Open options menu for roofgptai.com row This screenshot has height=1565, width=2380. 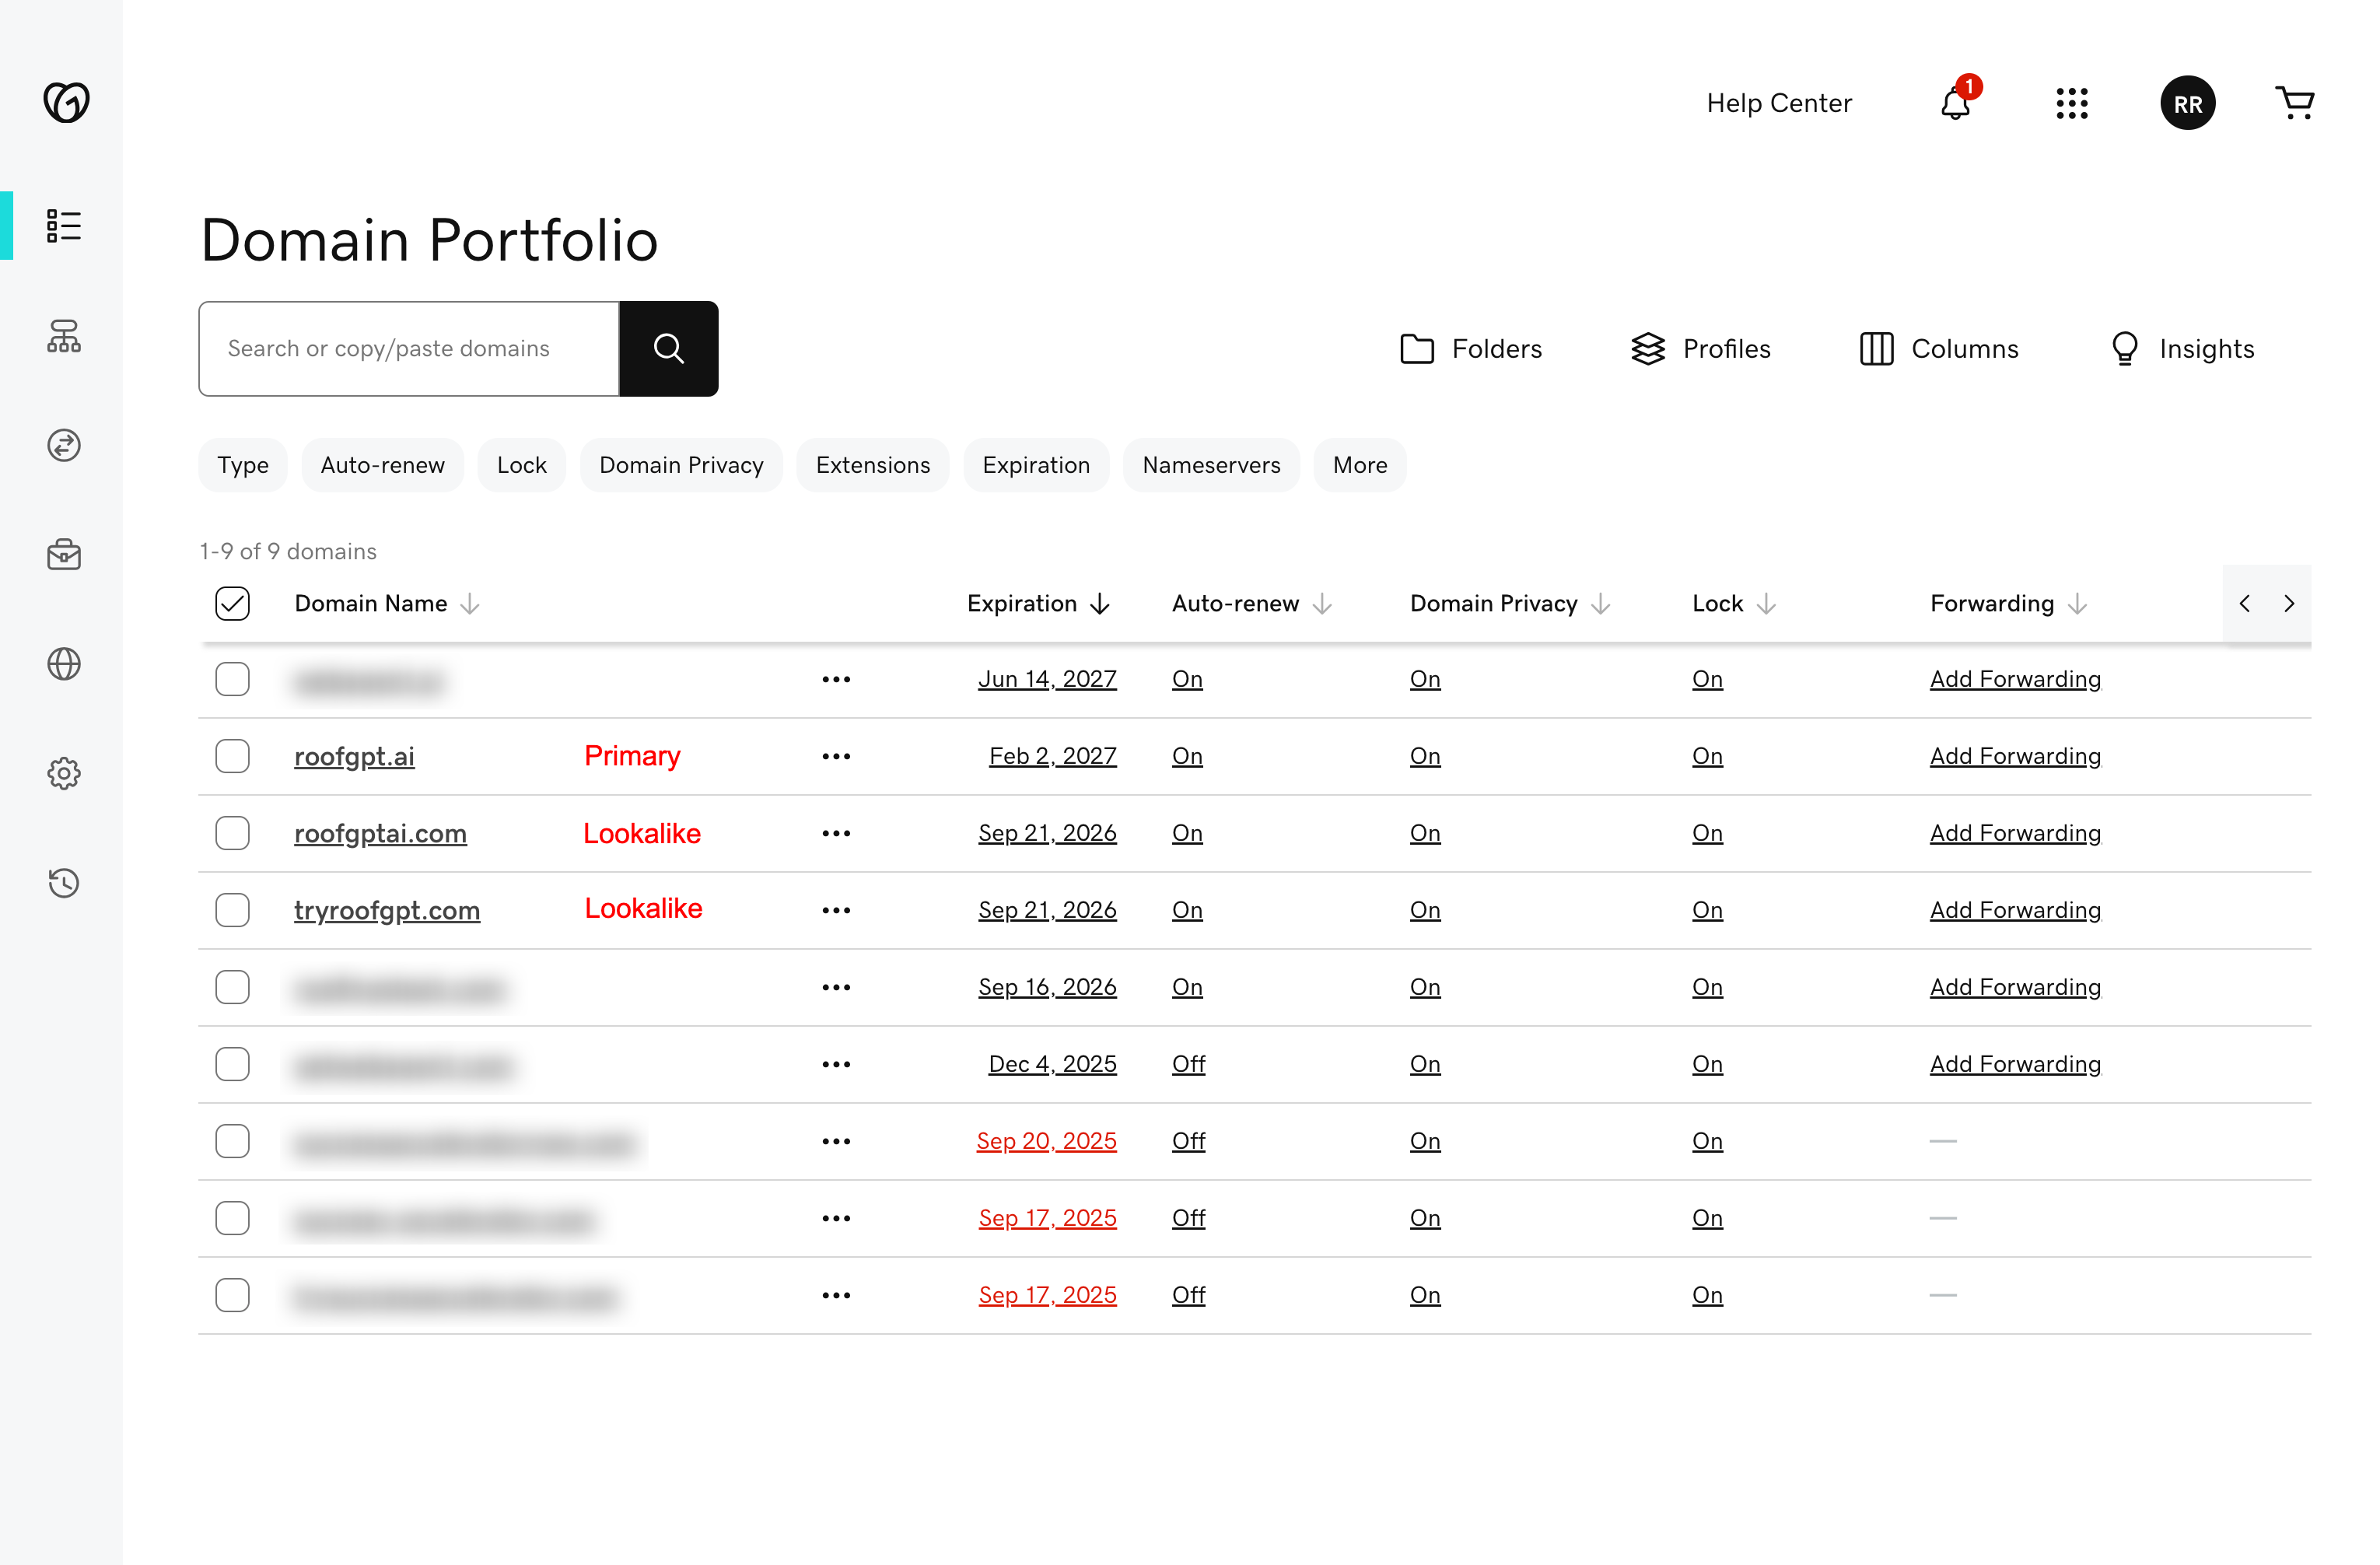[x=835, y=833]
